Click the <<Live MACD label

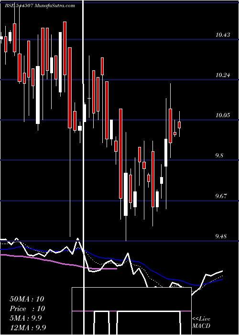click(x=201, y=322)
